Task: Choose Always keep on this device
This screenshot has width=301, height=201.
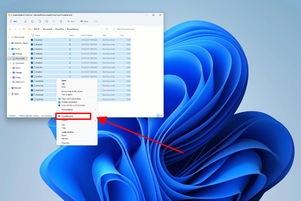Action: (72, 91)
